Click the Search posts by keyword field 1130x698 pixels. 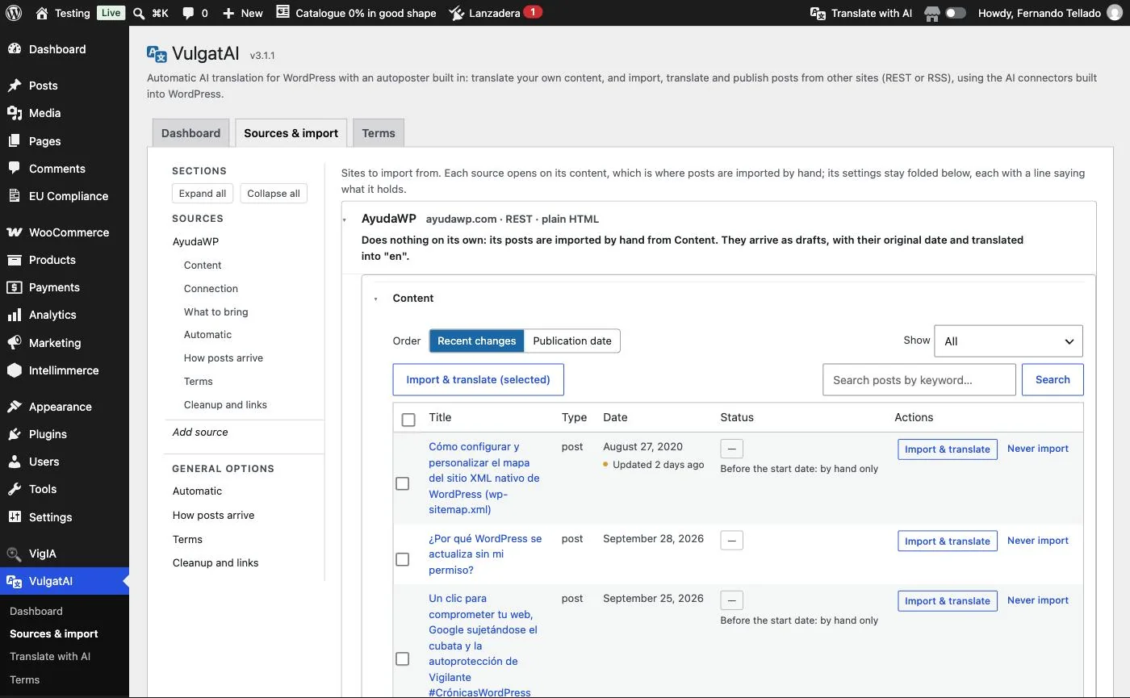[919, 380]
